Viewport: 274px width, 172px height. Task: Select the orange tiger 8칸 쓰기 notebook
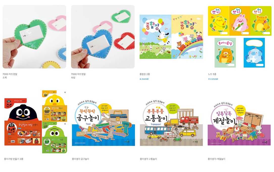tap(261, 21)
